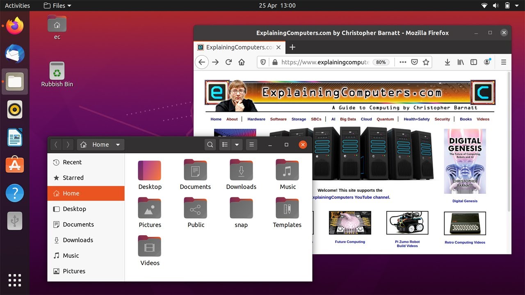Toggle the Firefox sidebar view
The height and width of the screenshot is (295, 525).
pos(474,62)
